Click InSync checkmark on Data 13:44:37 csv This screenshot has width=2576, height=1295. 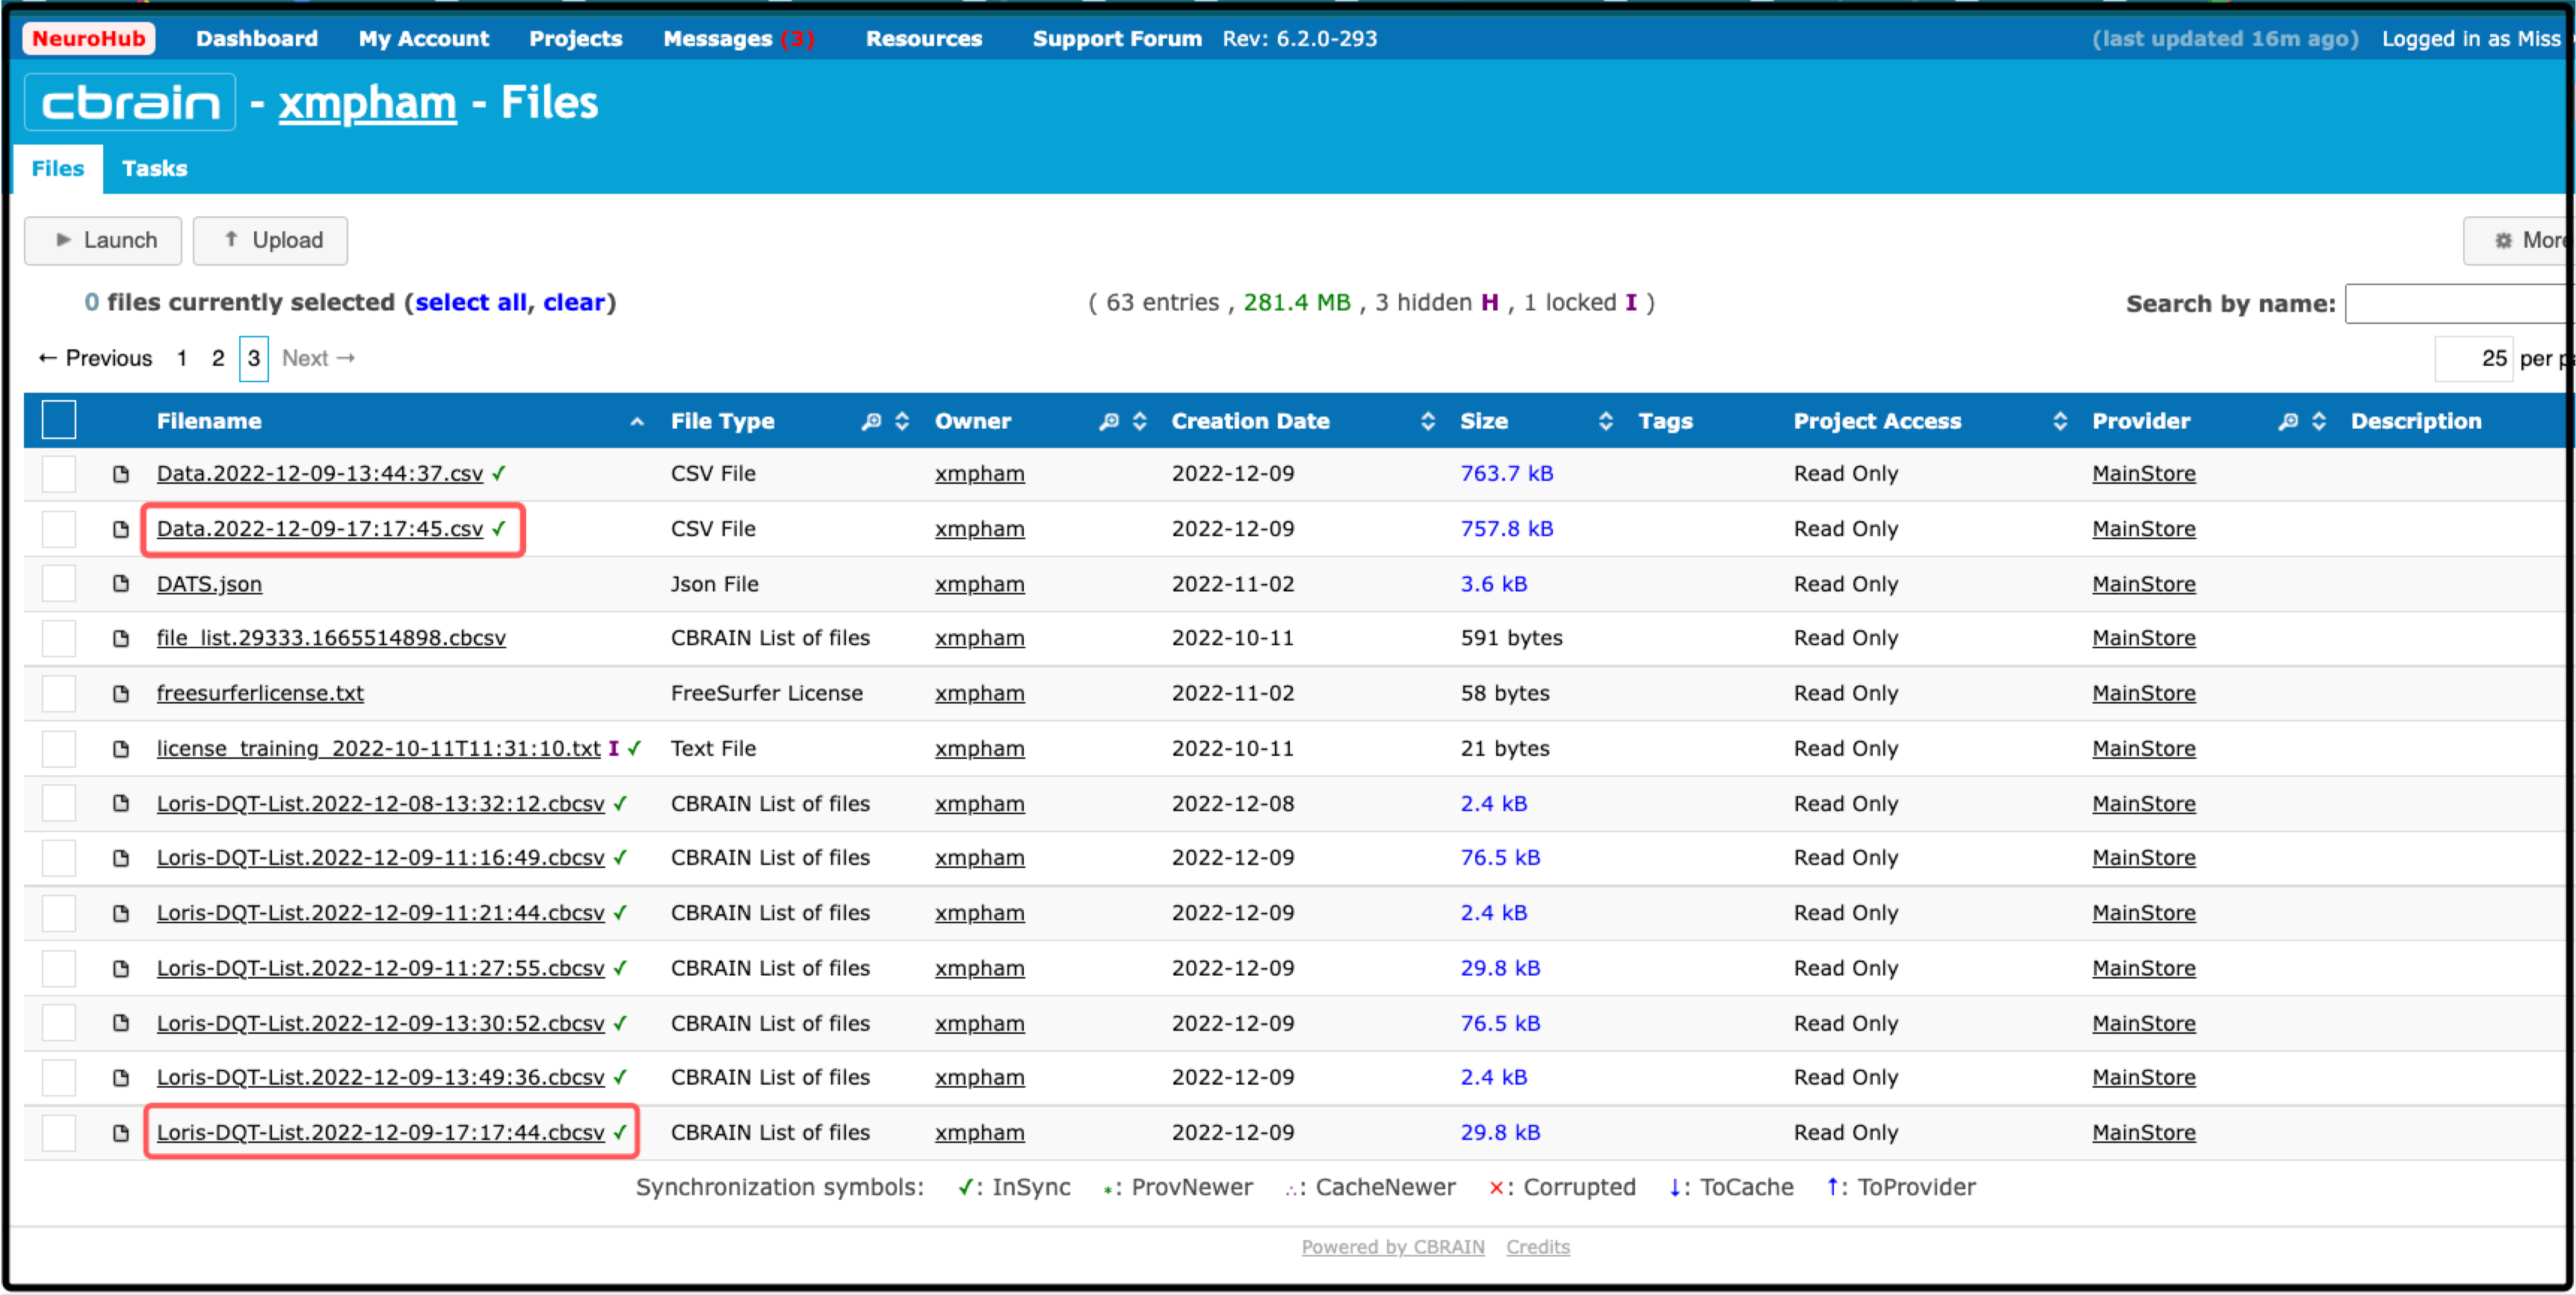pyautogui.click(x=499, y=473)
